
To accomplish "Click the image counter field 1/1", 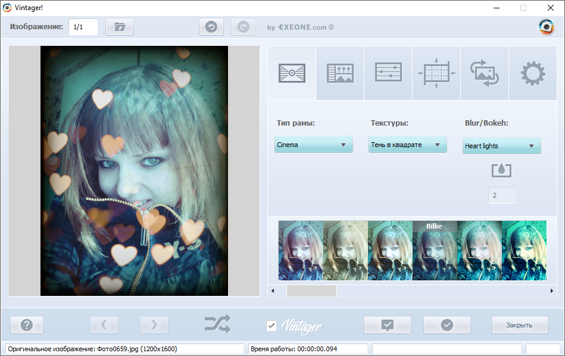I will click(x=83, y=27).
